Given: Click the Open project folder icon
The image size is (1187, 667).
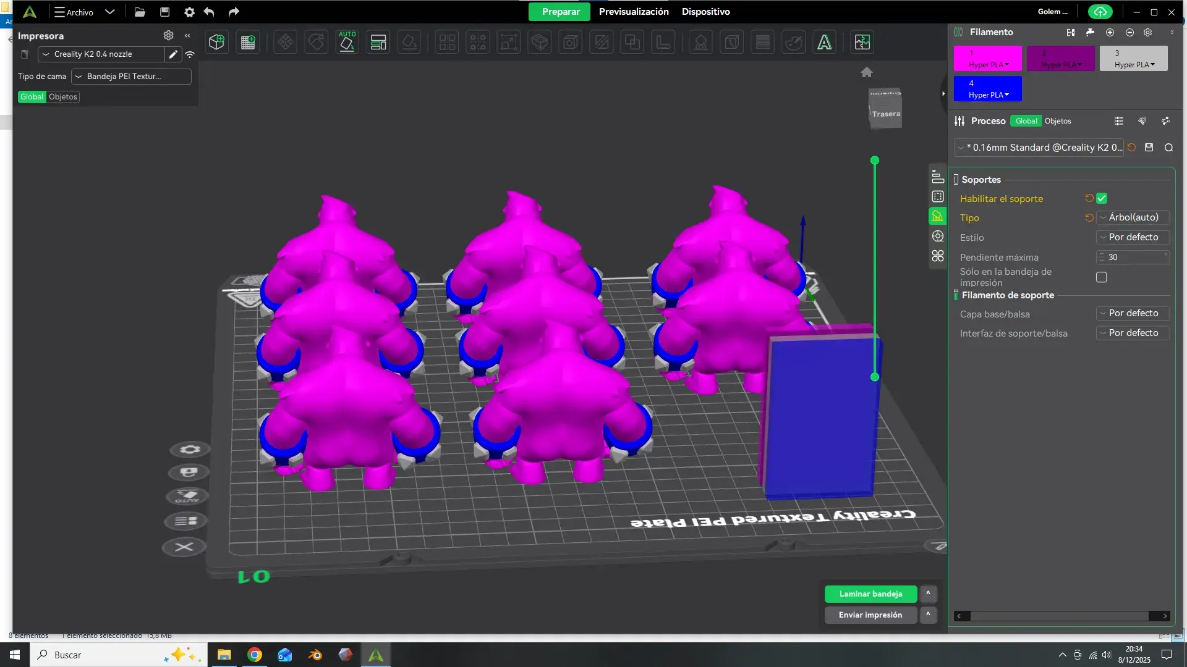Looking at the screenshot, I should coord(140,12).
